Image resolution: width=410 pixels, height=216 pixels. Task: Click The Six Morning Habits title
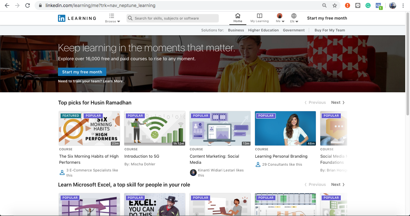(x=89, y=159)
